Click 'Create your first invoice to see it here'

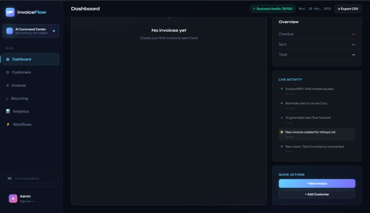(x=169, y=38)
